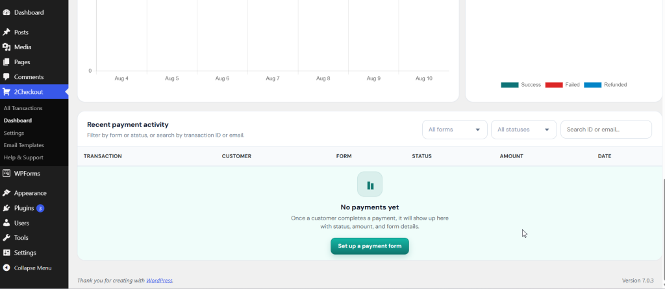Click the Failed legend red swatch

[554, 85]
